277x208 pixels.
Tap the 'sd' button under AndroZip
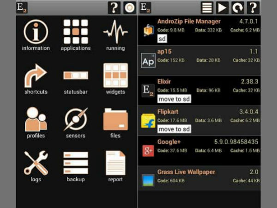163,38
